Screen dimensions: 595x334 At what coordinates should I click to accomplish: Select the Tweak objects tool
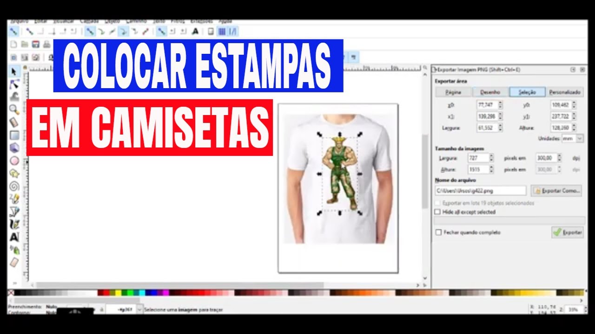tap(14, 97)
